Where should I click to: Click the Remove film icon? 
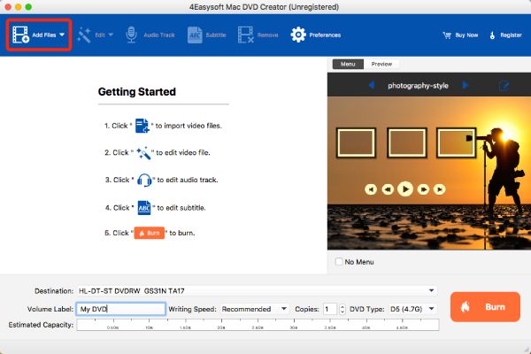245,35
